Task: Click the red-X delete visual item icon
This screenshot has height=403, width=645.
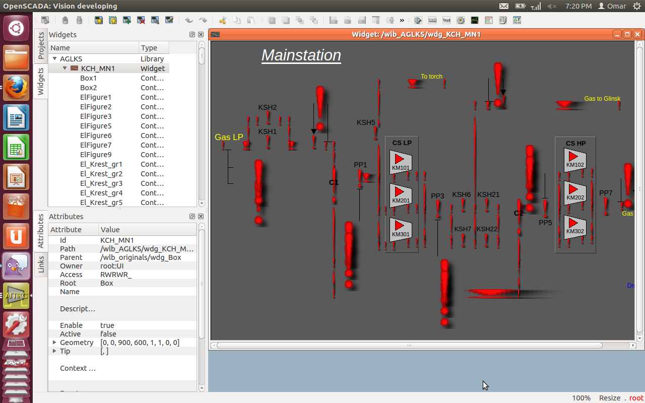Action: click(141, 21)
